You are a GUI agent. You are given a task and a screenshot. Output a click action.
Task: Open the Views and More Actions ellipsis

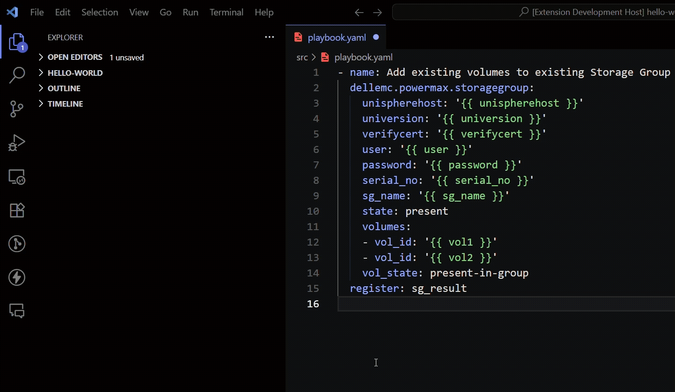(x=269, y=37)
